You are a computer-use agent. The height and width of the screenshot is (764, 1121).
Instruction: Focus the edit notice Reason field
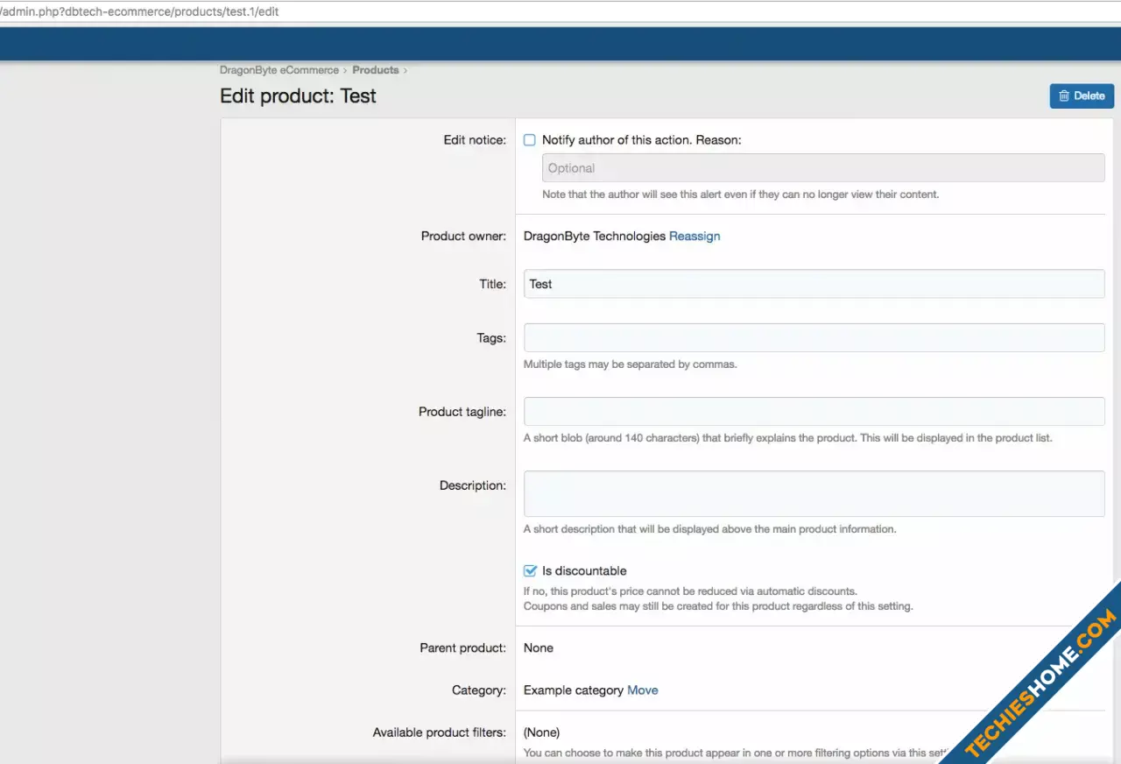click(823, 168)
